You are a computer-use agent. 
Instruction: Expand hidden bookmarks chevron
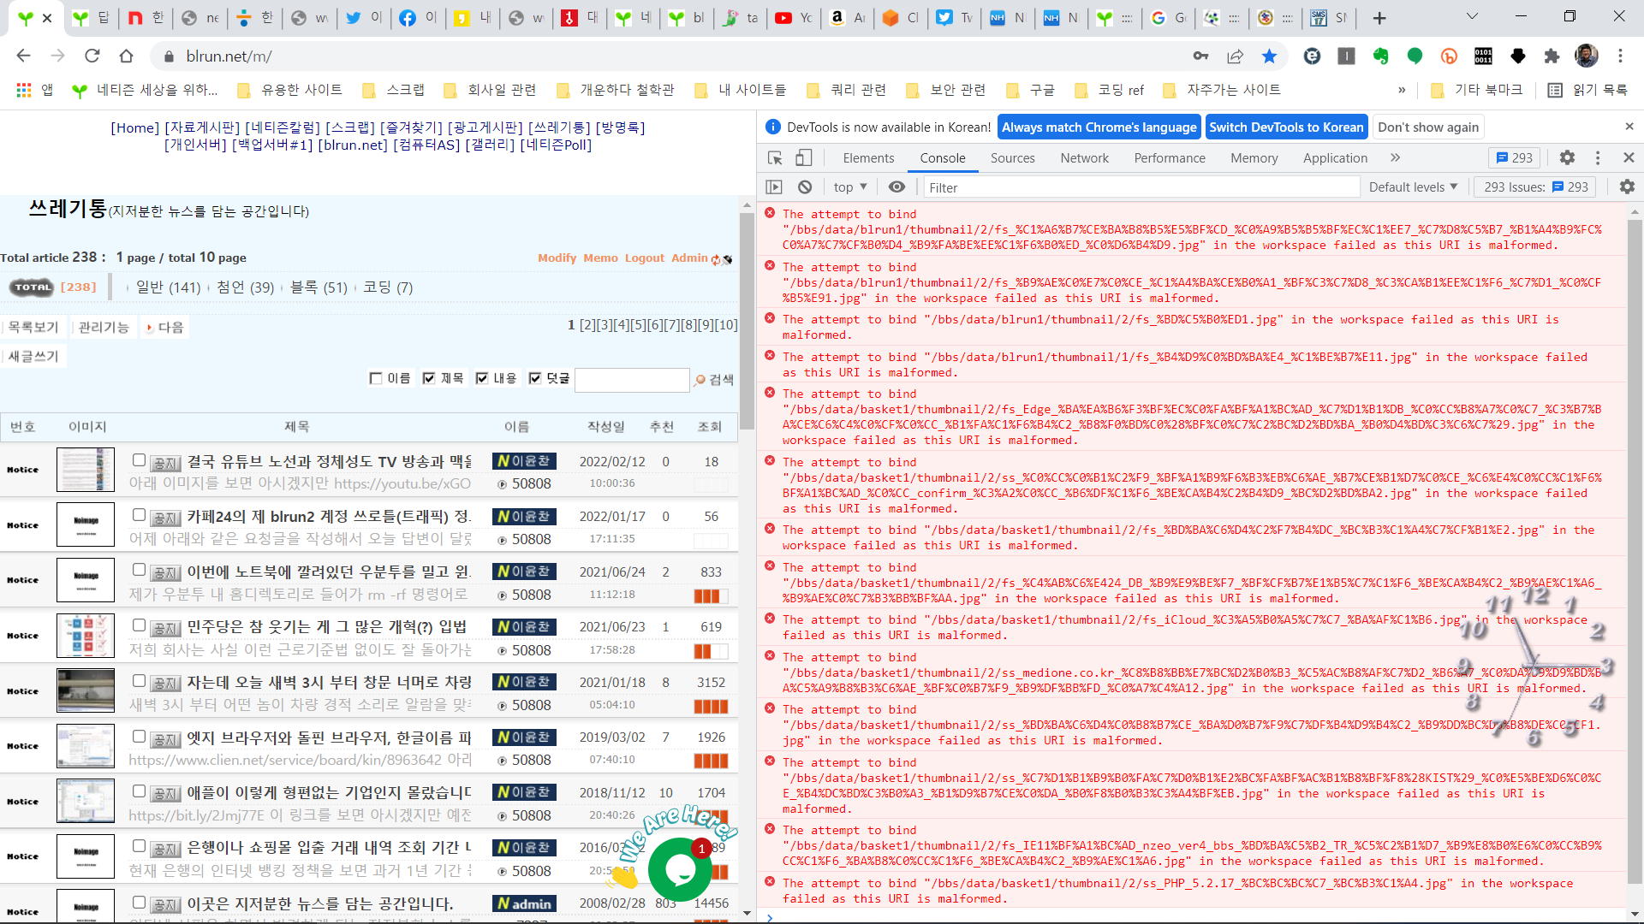tap(1402, 90)
